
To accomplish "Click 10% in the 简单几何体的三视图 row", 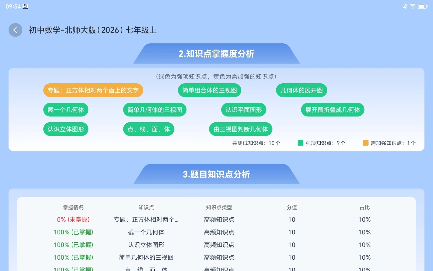I will tap(365, 258).
